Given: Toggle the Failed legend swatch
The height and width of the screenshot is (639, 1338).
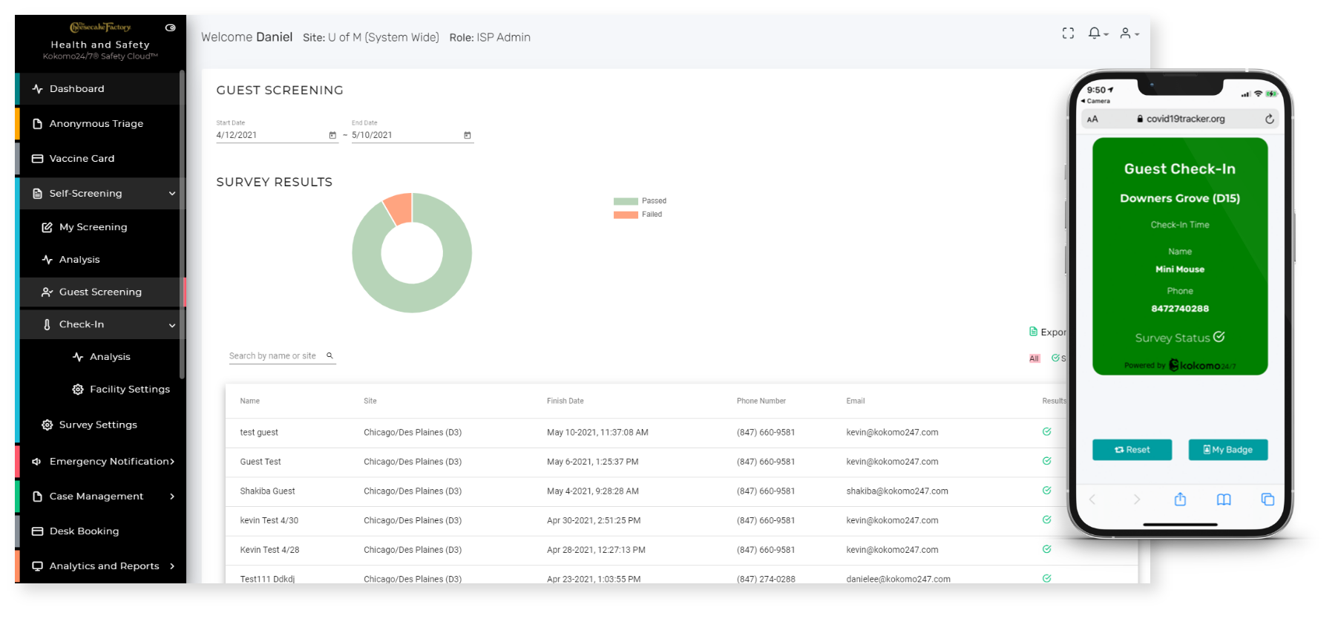Looking at the screenshot, I should click(x=626, y=214).
